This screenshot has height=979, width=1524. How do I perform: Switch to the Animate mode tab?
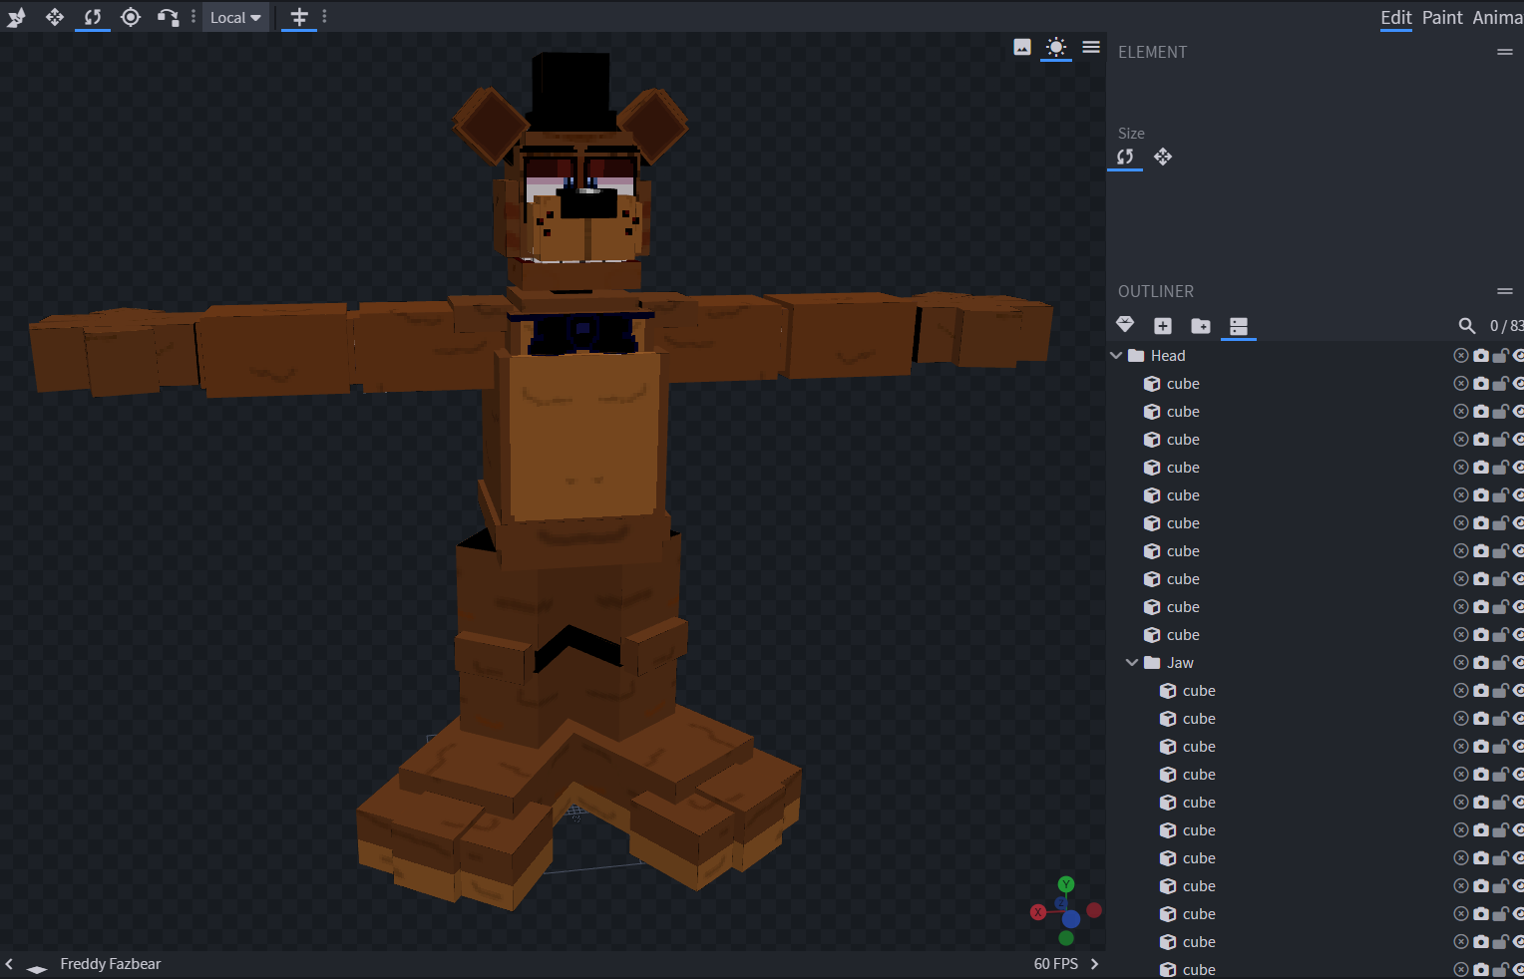coord(1498,17)
